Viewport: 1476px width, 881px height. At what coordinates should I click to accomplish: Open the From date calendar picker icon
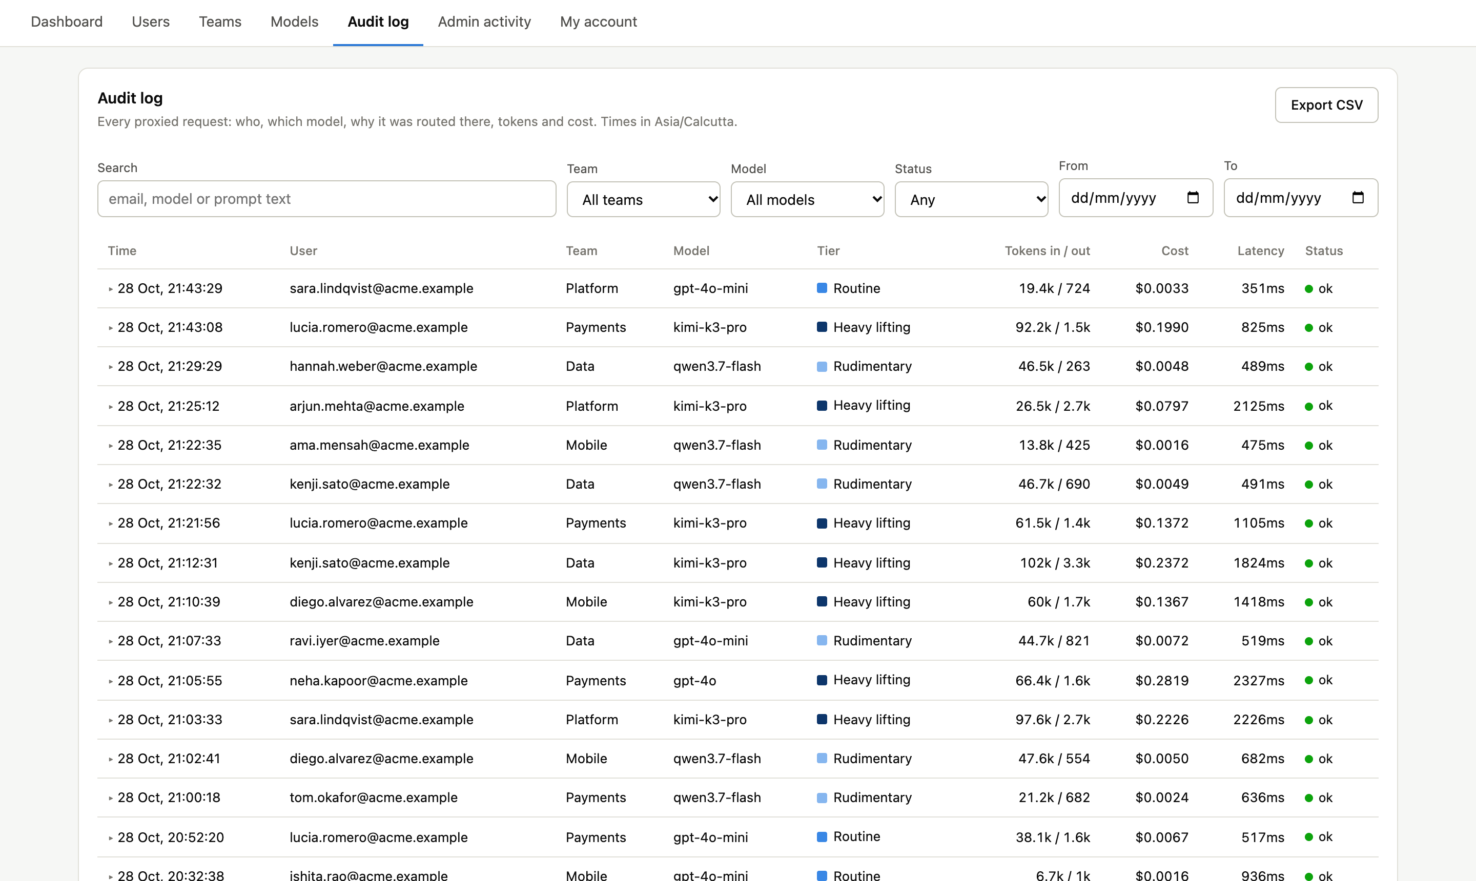click(x=1193, y=198)
